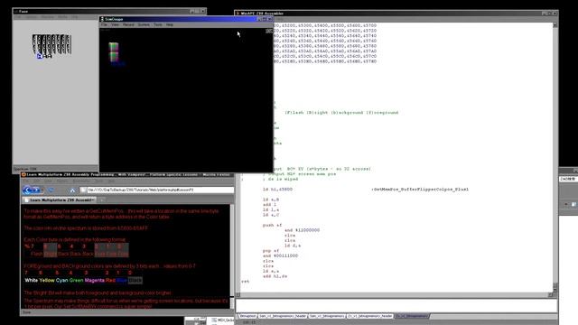Click 'pop af' code line in WinAPE
The image size is (578, 325).
coord(271,251)
